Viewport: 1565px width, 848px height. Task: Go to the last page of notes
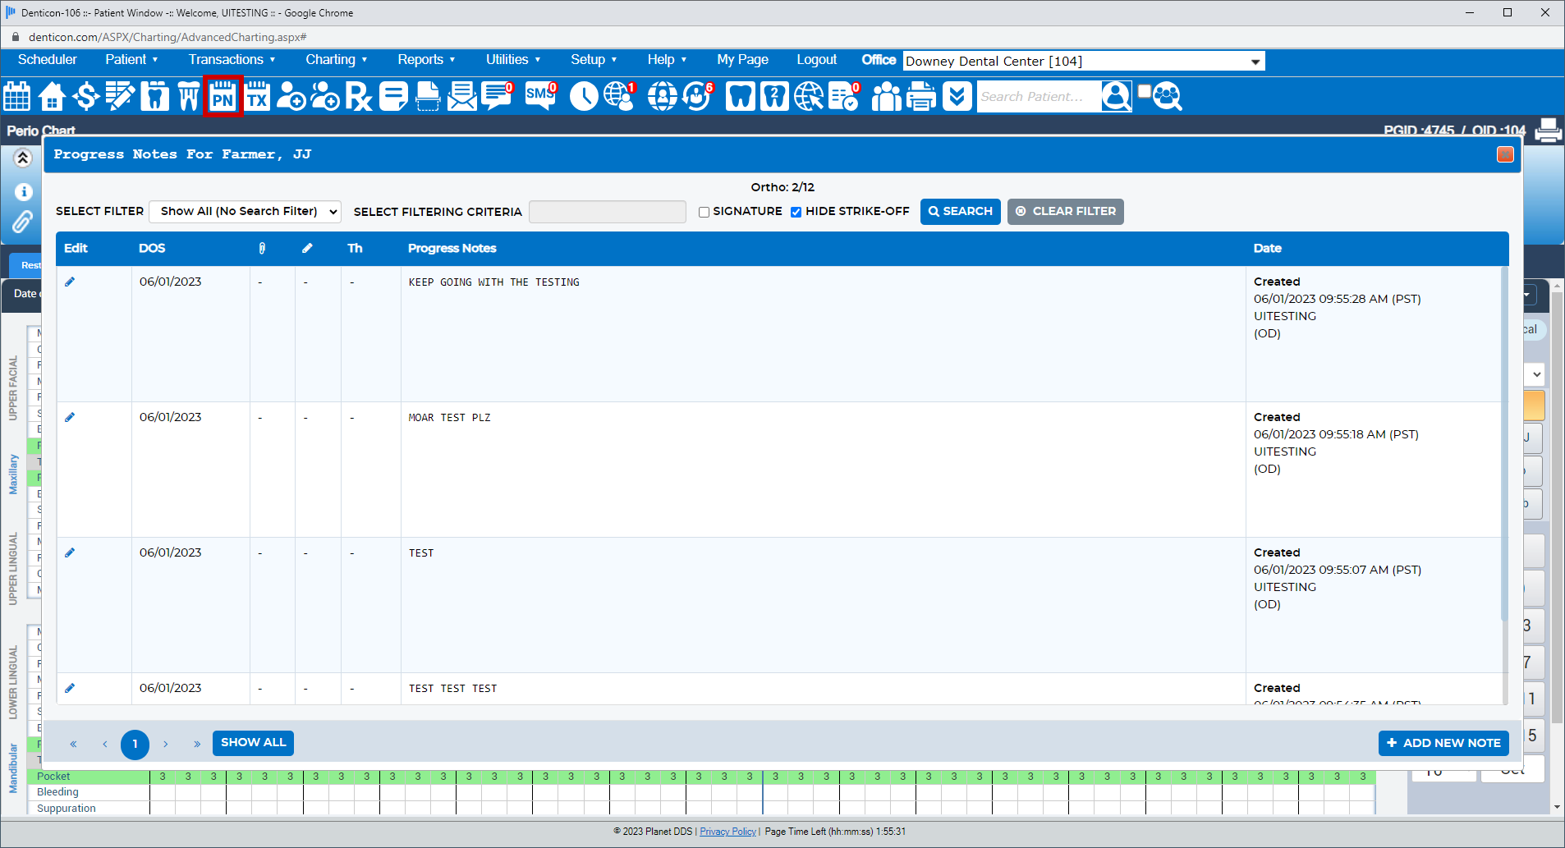197,745
